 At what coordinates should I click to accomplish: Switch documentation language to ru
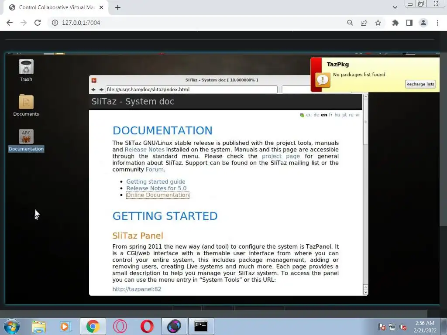point(351,115)
